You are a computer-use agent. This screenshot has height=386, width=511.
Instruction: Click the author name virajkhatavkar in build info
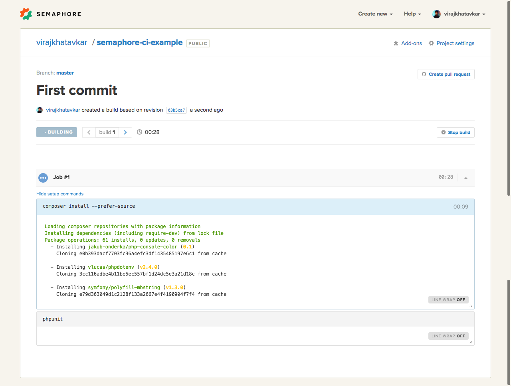[x=63, y=110]
